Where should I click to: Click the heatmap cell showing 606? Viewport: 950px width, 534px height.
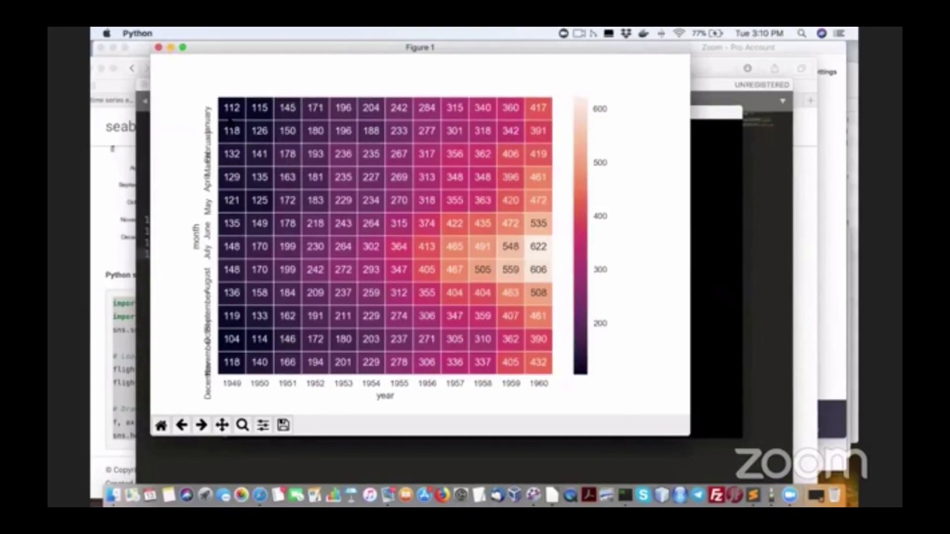pyautogui.click(x=538, y=269)
